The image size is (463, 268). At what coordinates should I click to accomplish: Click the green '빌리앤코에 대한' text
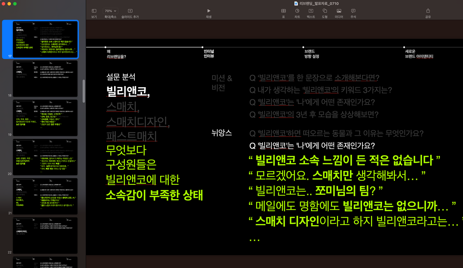click(143, 180)
